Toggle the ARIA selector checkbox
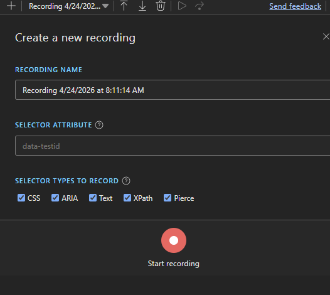Image resolution: width=330 pixels, height=295 pixels. (x=55, y=198)
